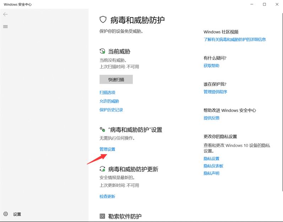
Task: Open the Windows community video details link
Action: click(x=234, y=39)
